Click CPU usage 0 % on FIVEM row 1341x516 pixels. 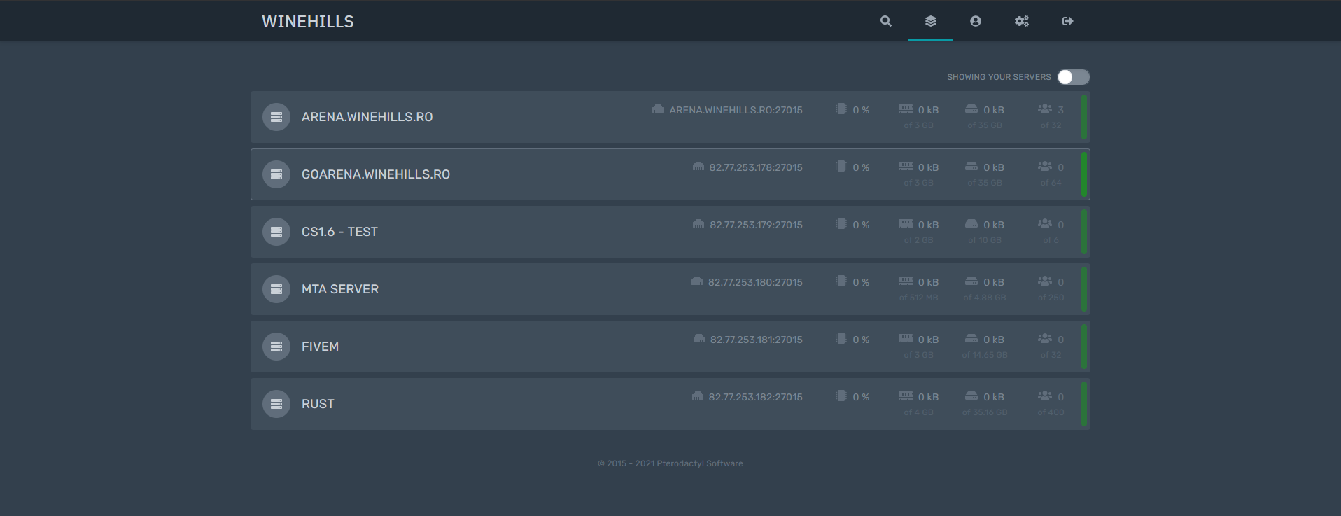[x=860, y=340]
